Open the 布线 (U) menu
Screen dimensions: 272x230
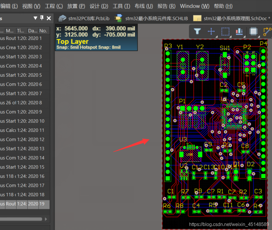pyautogui.click(x=144, y=6)
